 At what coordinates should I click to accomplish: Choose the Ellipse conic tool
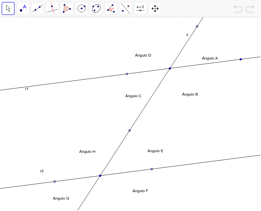click(x=96, y=8)
